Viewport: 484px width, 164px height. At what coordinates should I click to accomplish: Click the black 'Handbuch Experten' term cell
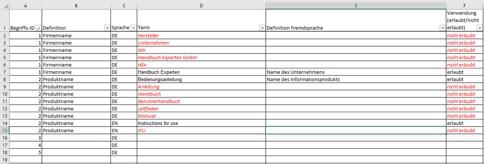point(201,72)
